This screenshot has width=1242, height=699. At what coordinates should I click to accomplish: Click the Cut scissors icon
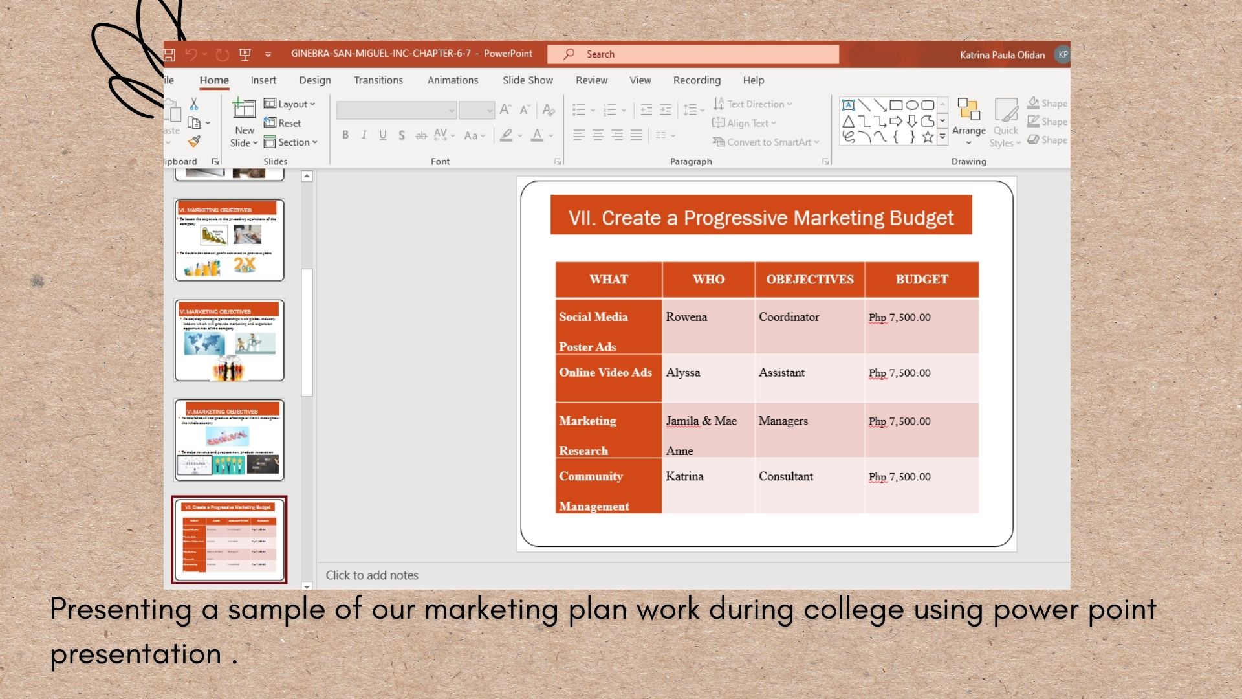(x=193, y=104)
